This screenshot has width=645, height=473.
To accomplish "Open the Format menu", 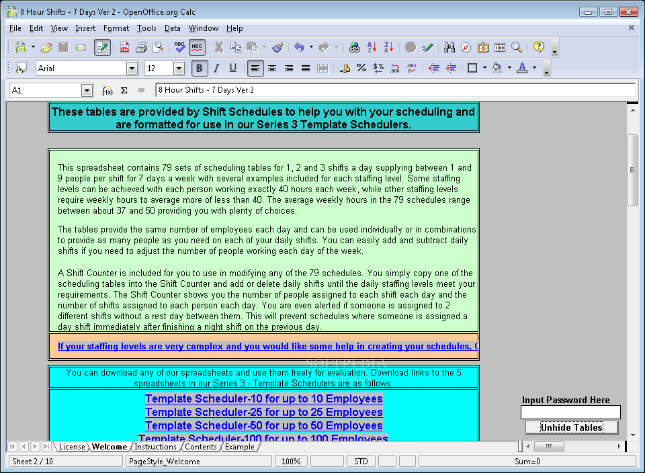I will (116, 28).
